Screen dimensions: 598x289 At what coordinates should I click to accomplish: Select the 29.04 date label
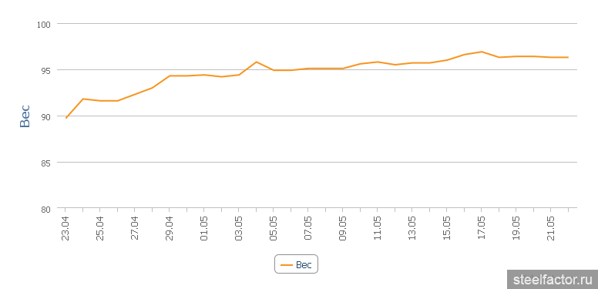[170, 229]
